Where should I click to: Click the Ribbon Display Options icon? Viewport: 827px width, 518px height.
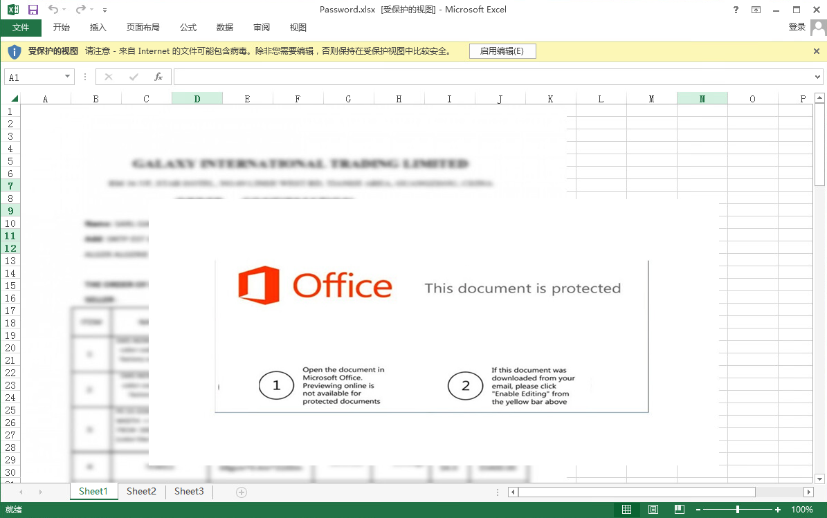coord(756,10)
